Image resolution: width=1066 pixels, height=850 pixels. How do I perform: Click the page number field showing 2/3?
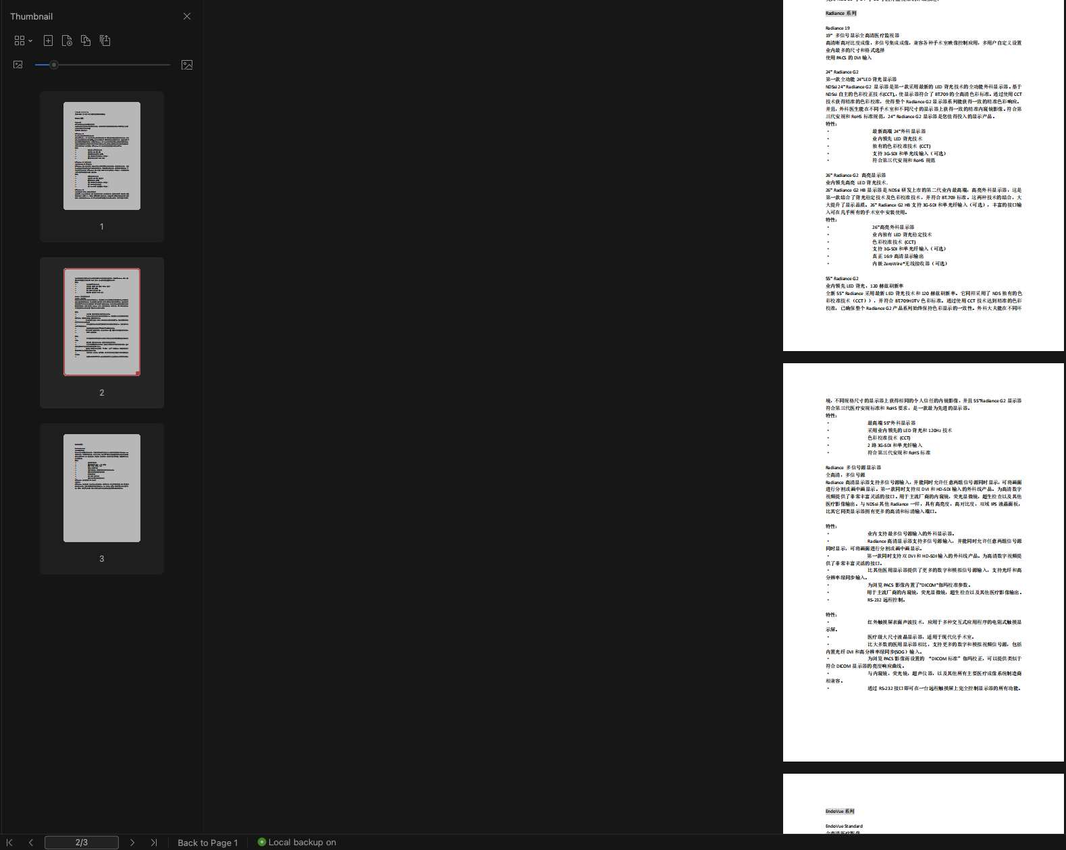82,842
